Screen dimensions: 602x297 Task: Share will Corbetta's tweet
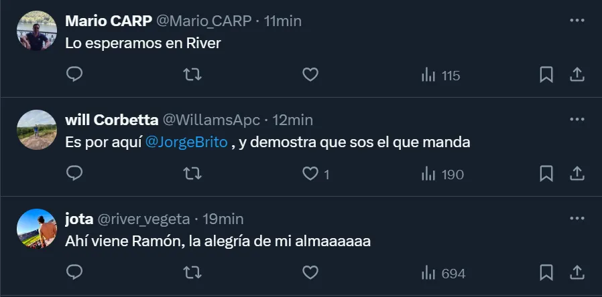point(577,174)
